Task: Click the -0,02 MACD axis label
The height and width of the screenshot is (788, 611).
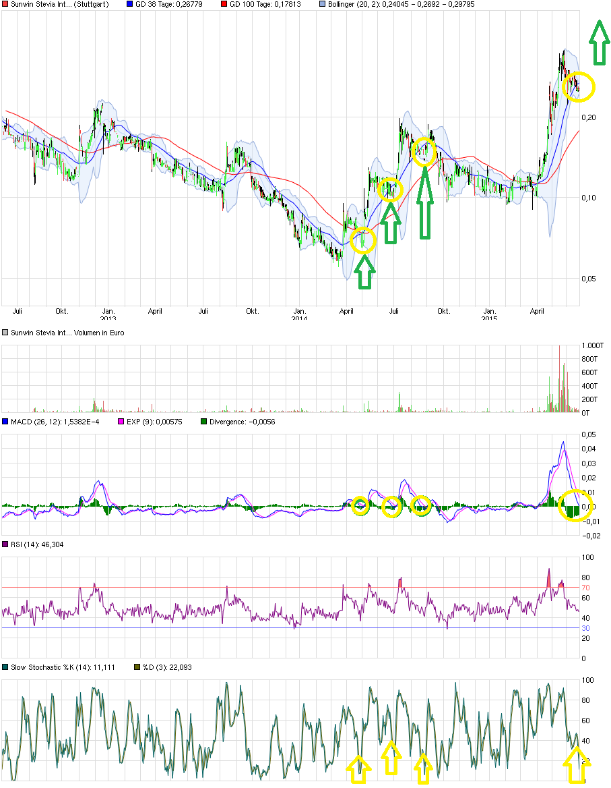Action: [591, 536]
